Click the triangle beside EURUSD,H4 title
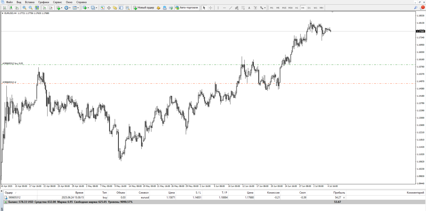The height and width of the screenshot is (211, 426). [3, 13]
